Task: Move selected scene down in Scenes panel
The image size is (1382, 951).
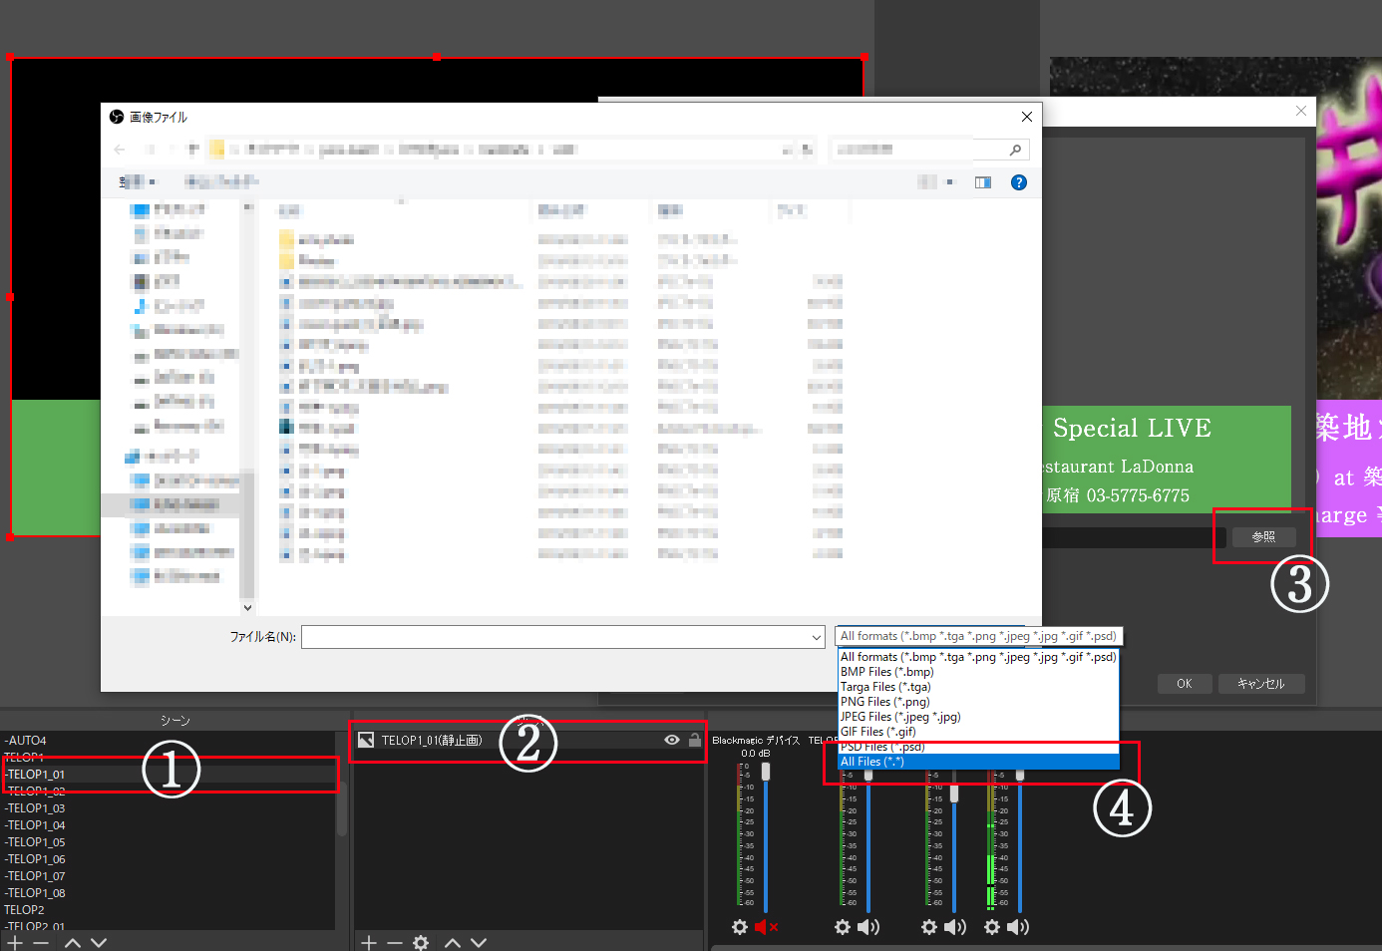Action: click(x=99, y=942)
